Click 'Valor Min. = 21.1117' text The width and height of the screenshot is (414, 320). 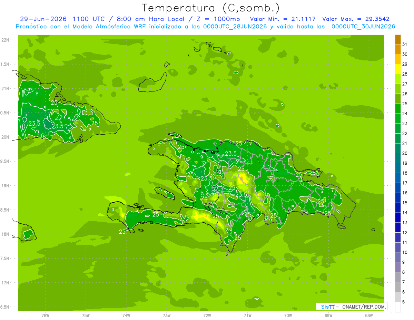click(x=283, y=19)
